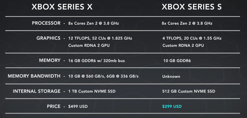Screen dimensions: 247x118
Task: Select the MEMORY row label
Action: (x=50, y=61)
